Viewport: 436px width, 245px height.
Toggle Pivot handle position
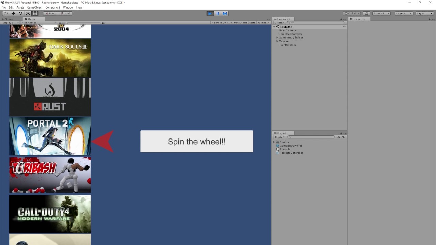(50, 13)
